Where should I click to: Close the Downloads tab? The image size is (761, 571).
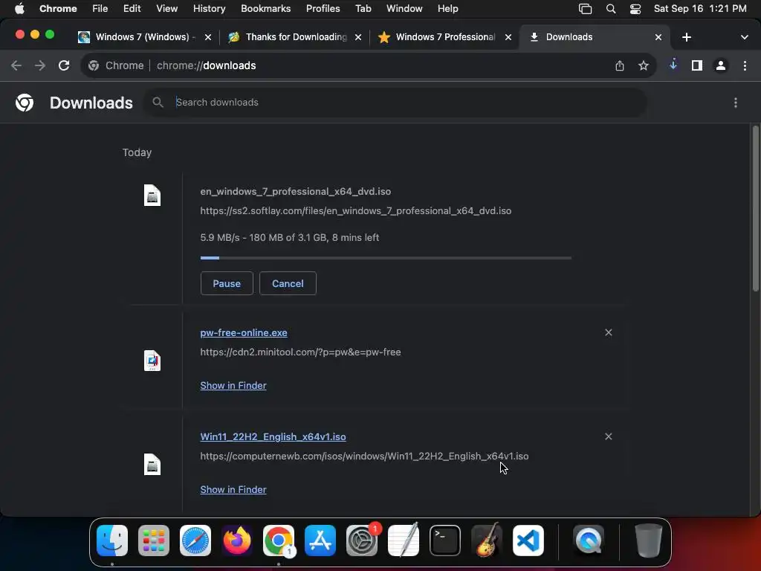tap(658, 37)
